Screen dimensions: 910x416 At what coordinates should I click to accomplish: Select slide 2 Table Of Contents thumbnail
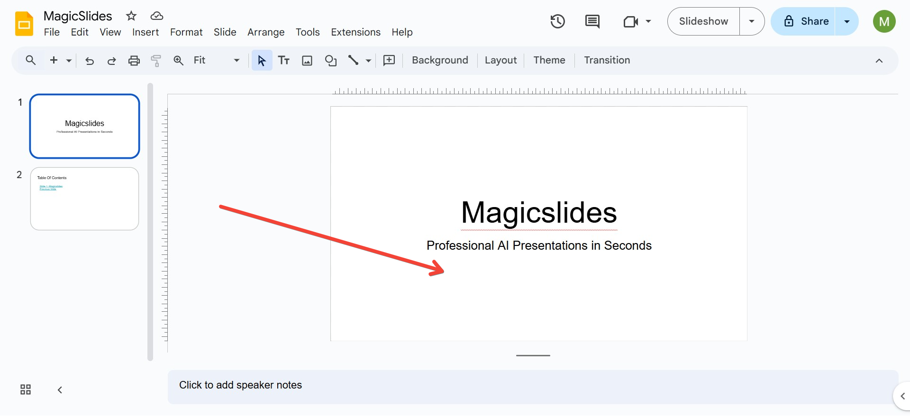click(84, 199)
